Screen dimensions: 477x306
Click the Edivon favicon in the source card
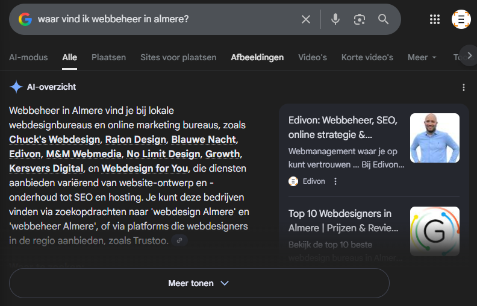[293, 181]
